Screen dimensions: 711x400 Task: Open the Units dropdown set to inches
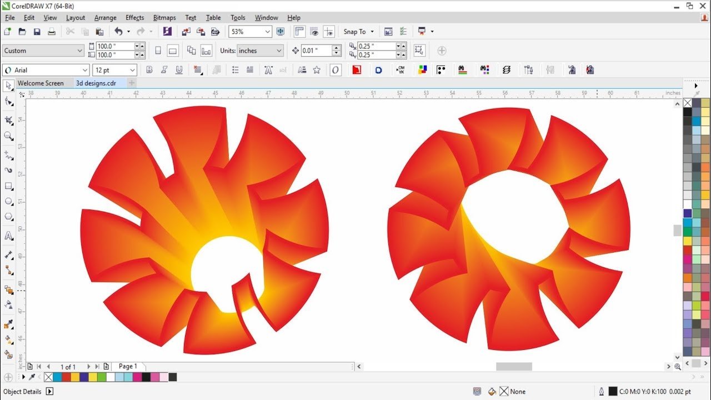point(261,51)
